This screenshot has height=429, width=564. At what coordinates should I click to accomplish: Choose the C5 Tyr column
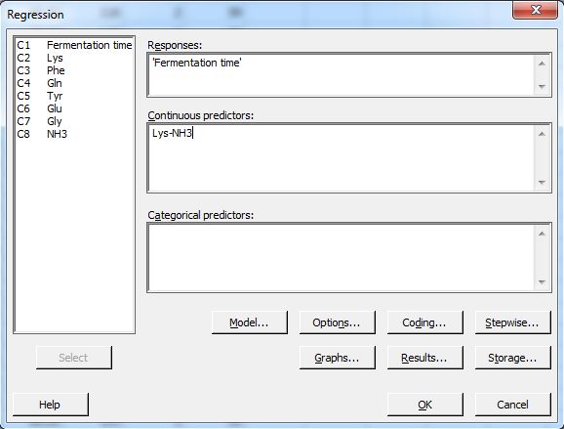coord(74,96)
